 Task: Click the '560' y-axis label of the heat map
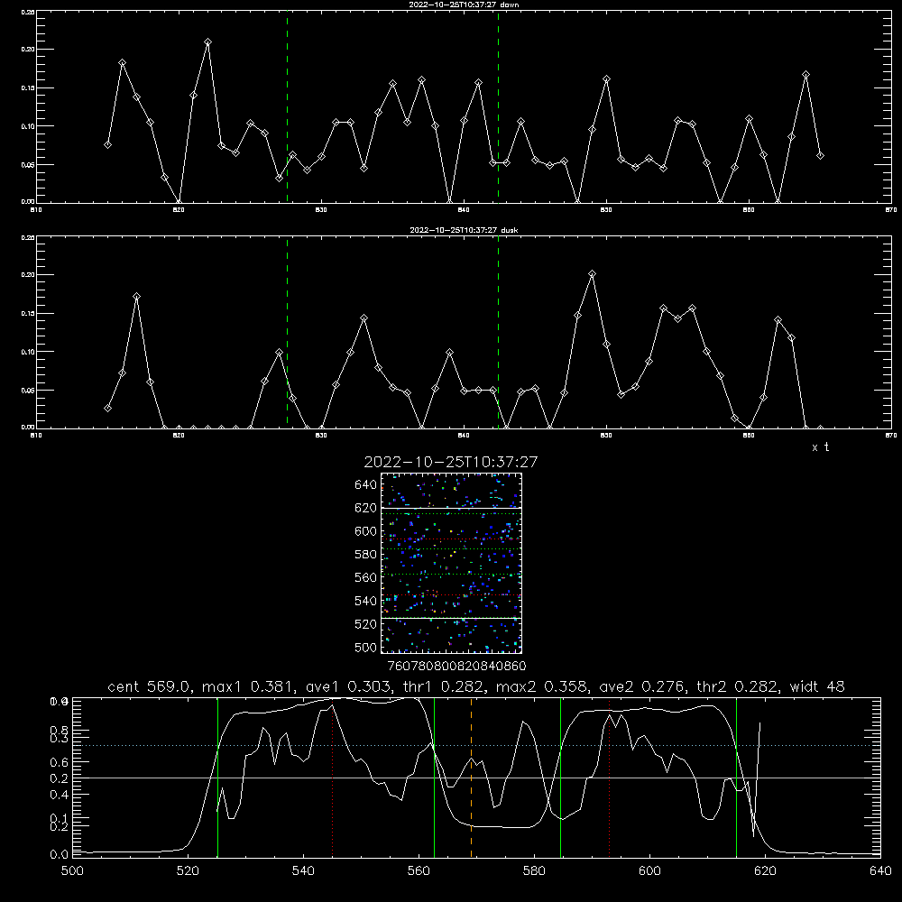(x=366, y=577)
